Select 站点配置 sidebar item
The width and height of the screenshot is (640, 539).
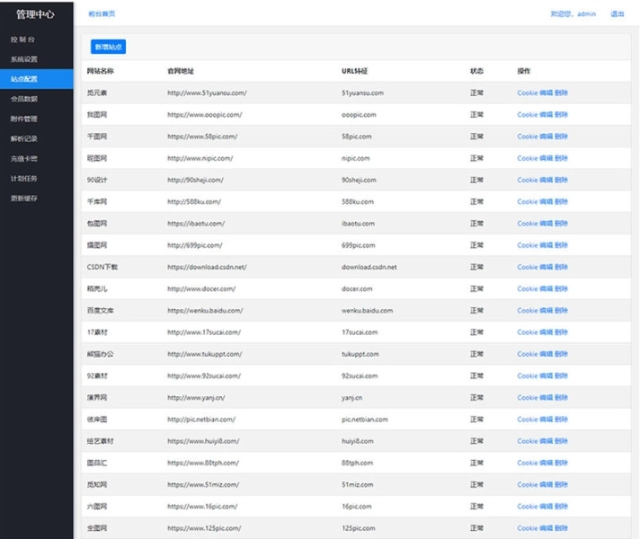click(x=37, y=79)
